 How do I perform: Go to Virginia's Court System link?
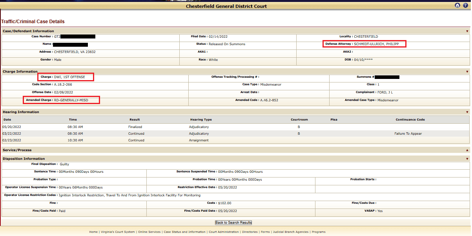coord(118,232)
